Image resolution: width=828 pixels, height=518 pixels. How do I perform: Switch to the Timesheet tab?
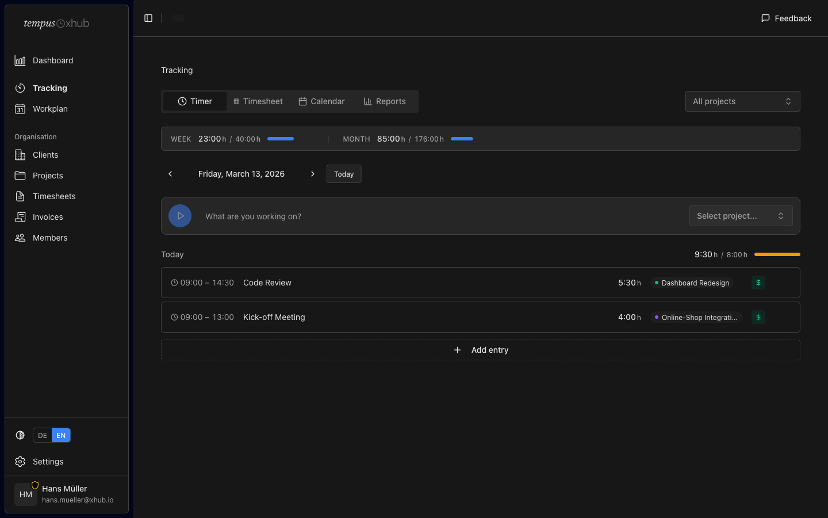pyautogui.click(x=258, y=101)
